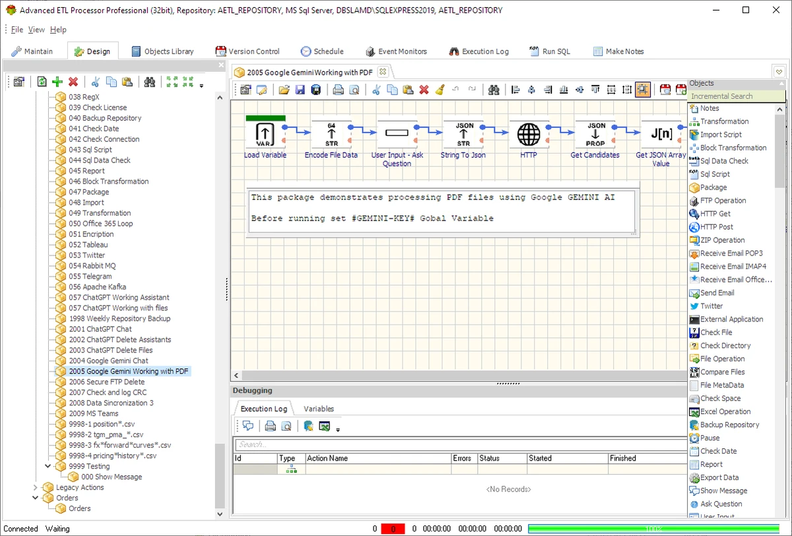Collapse the Orders tree folder

tap(35, 498)
